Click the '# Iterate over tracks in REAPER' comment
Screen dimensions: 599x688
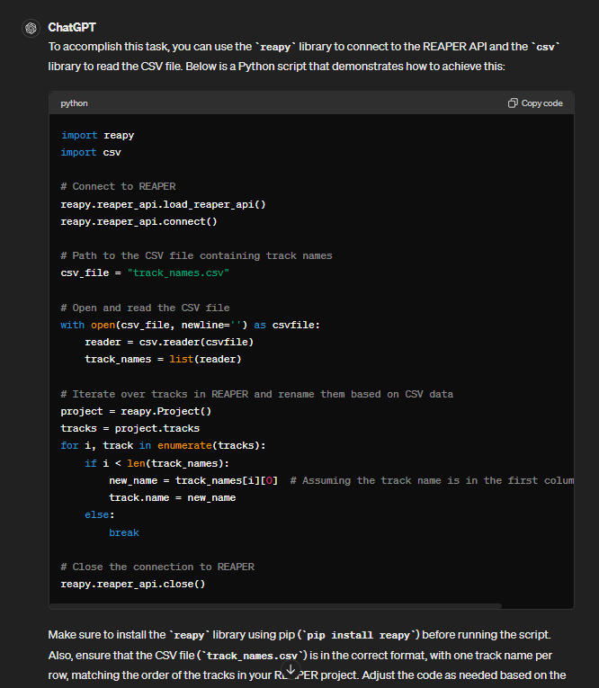[x=256, y=394]
